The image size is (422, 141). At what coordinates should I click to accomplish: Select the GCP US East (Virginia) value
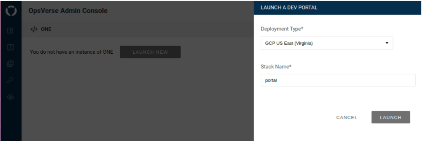[289, 43]
